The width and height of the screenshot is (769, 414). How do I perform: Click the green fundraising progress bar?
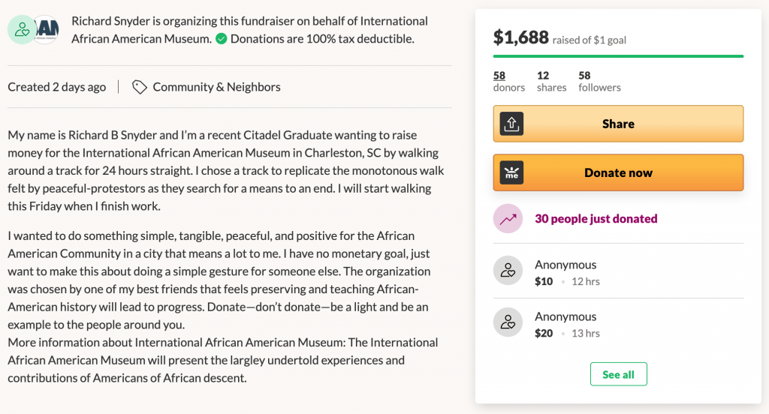point(618,56)
